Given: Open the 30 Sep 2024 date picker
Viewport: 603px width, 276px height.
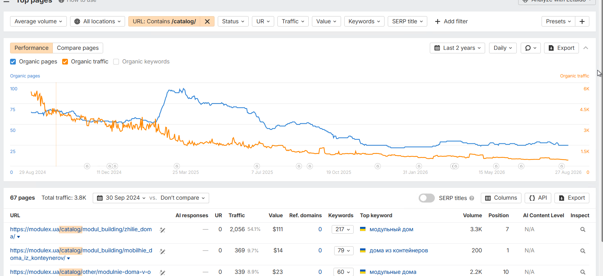Looking at the screenshot, I should point(121,198).
